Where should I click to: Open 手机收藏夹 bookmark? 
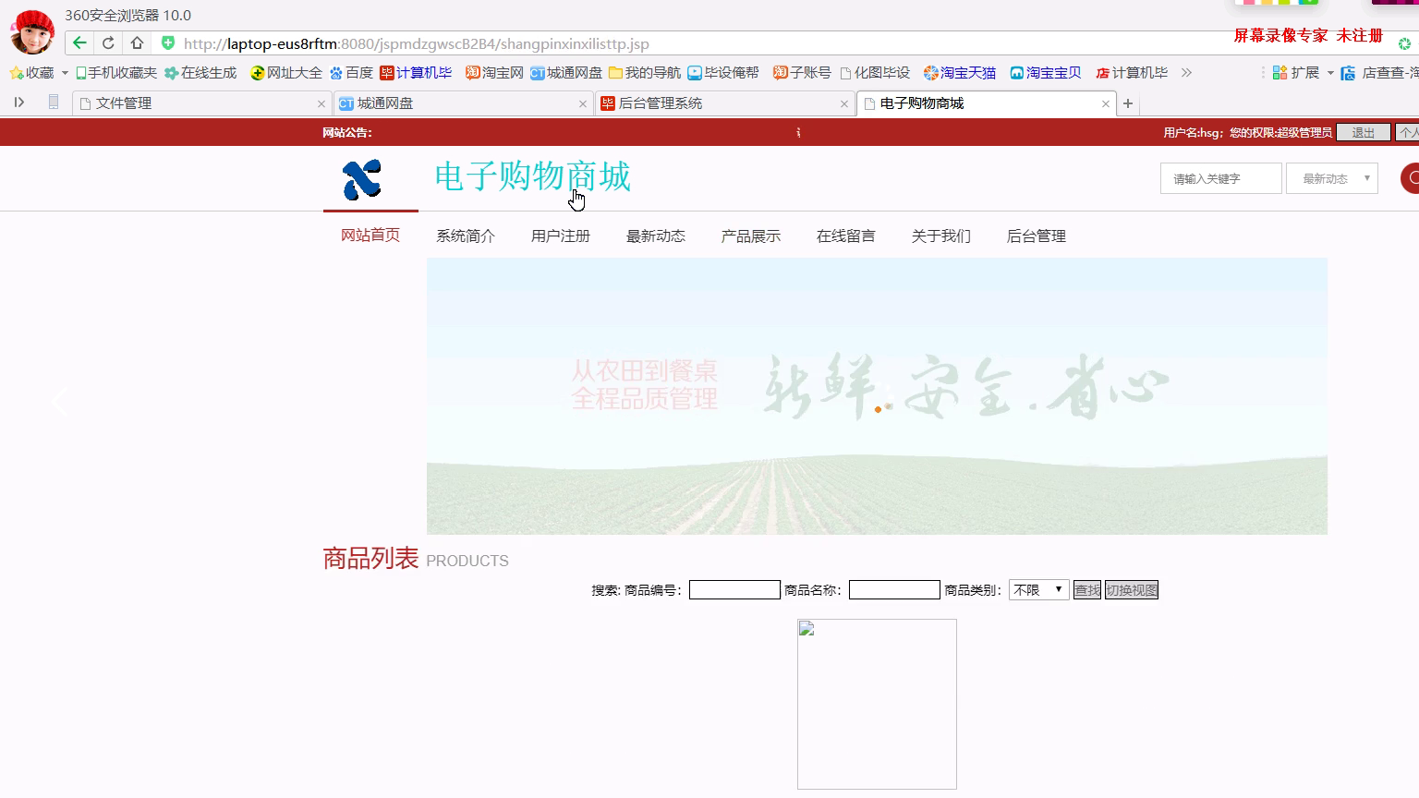click(116, 73)
